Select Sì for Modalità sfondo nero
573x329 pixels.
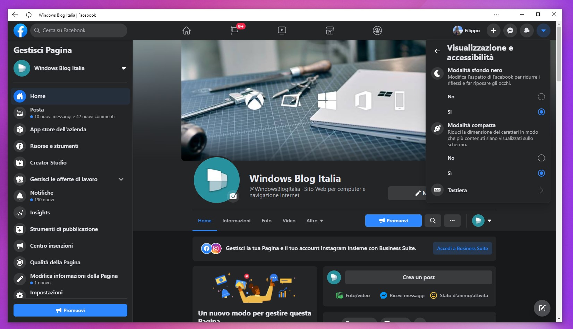(x=541, y=112)
